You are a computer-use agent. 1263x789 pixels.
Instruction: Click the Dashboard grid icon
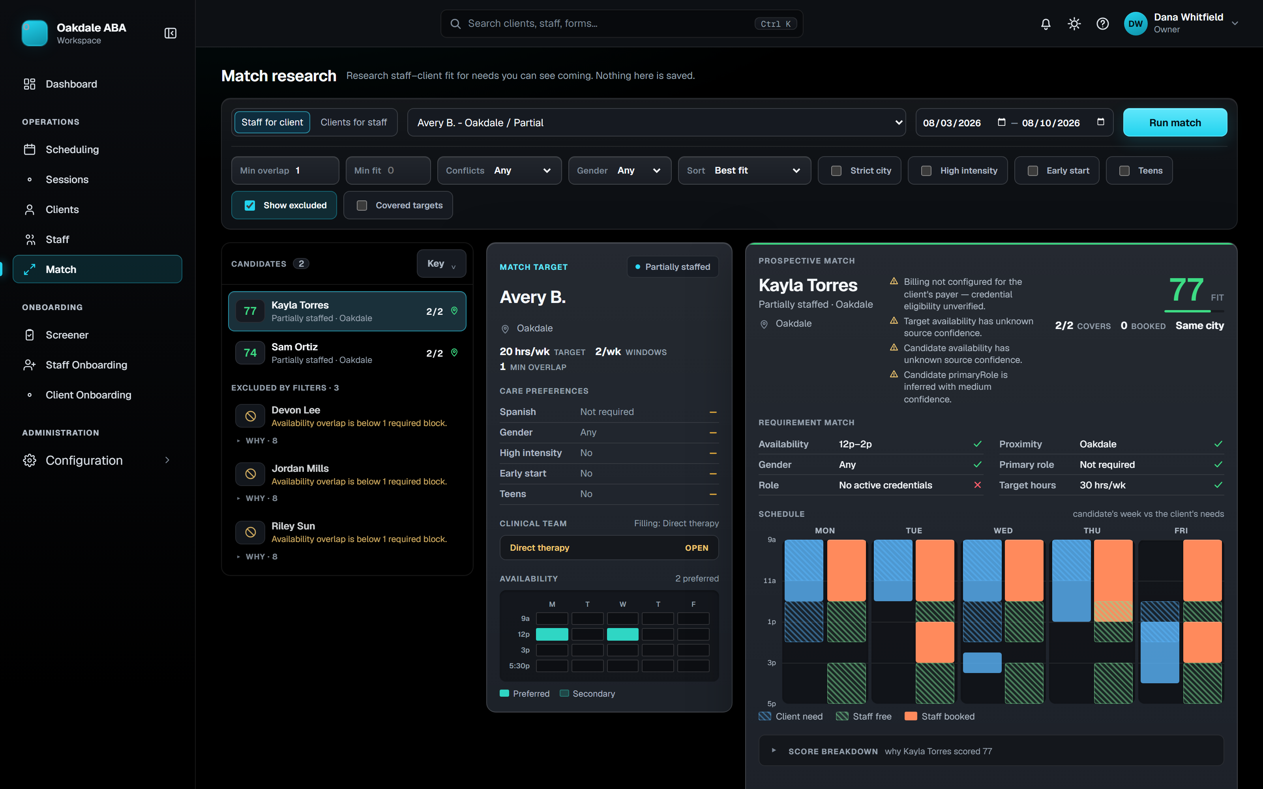coord(29,84)
